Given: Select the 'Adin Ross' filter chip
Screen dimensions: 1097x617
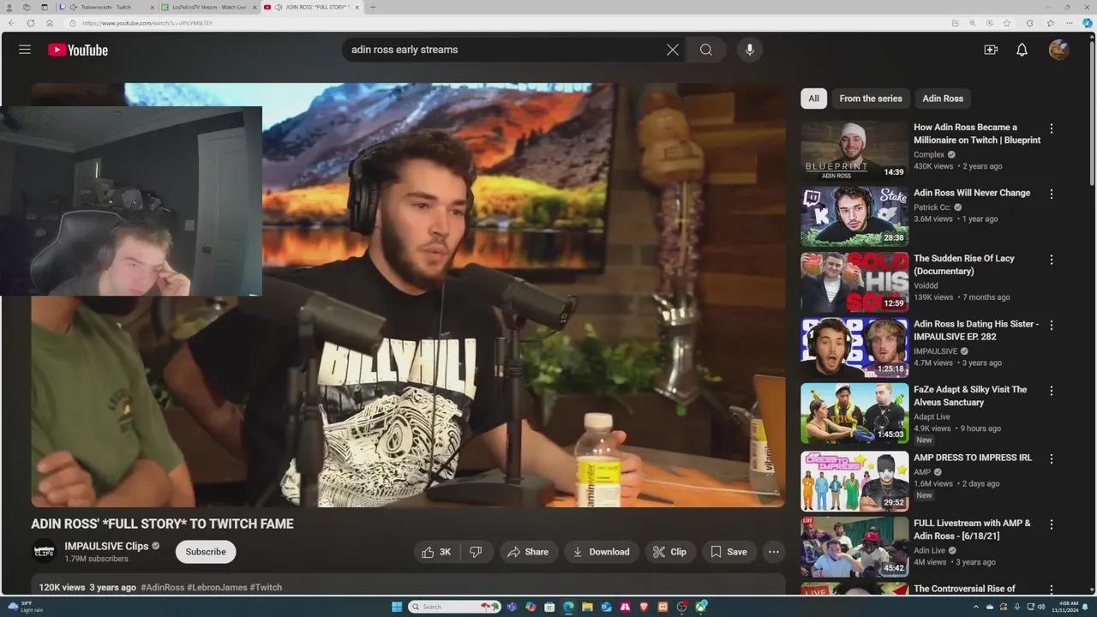Looking at the screenshot, I should (943, 99).
